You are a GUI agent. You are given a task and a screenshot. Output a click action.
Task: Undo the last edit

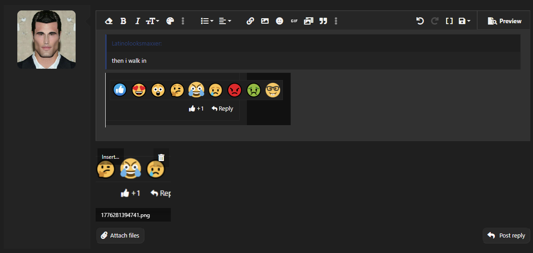click(x=420, y=21)
